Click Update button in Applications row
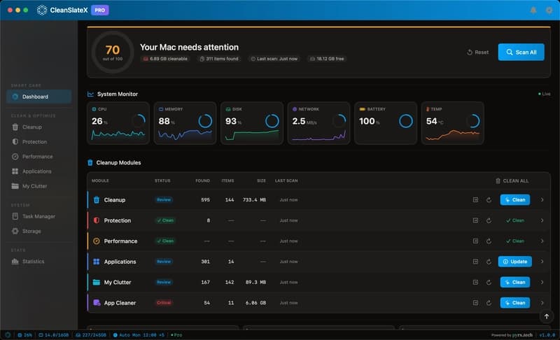 515,262
